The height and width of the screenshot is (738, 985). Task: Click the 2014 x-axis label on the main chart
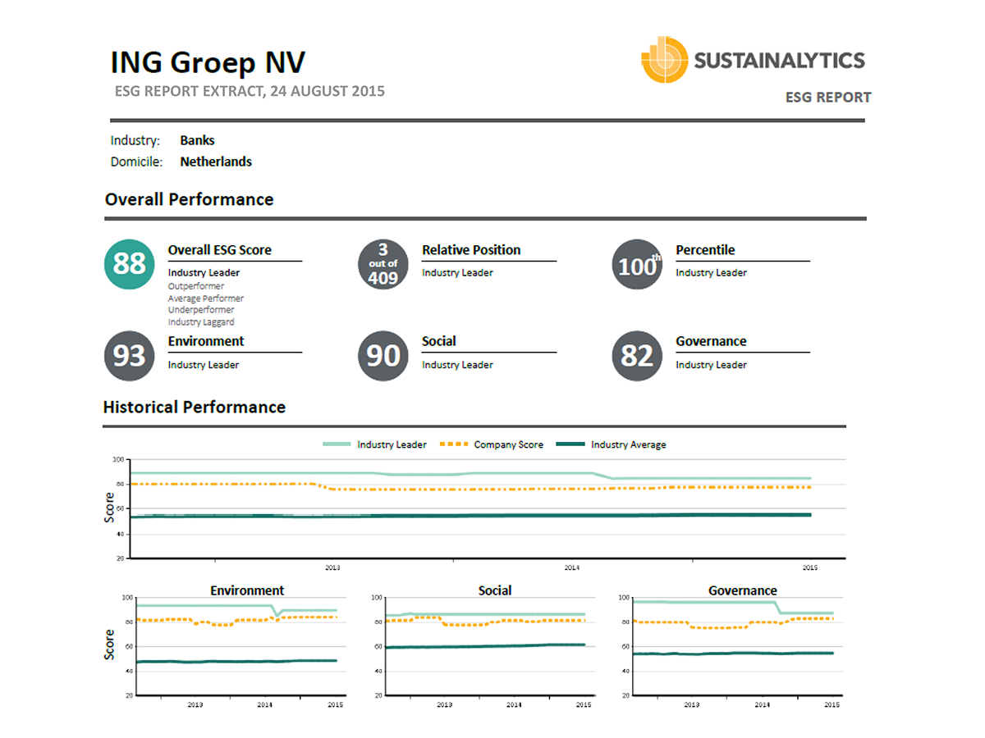pos(571,567)
